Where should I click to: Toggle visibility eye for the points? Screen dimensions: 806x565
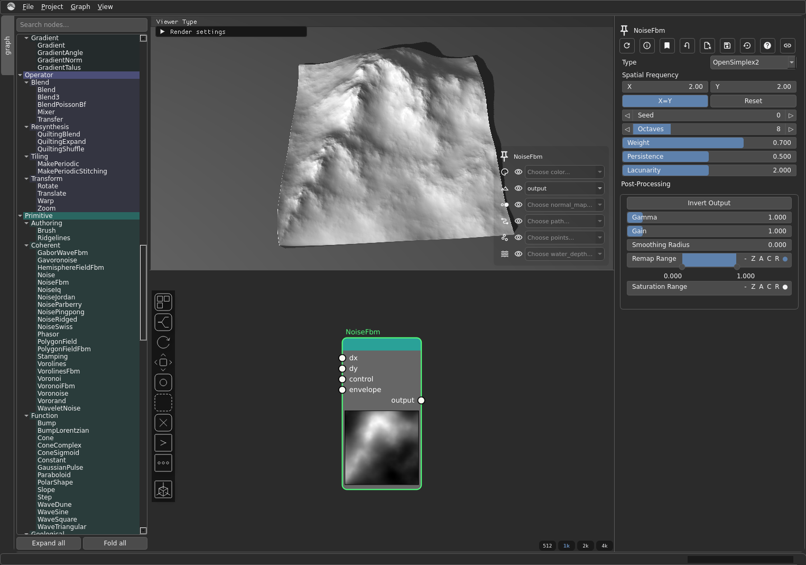click(518, 238)
